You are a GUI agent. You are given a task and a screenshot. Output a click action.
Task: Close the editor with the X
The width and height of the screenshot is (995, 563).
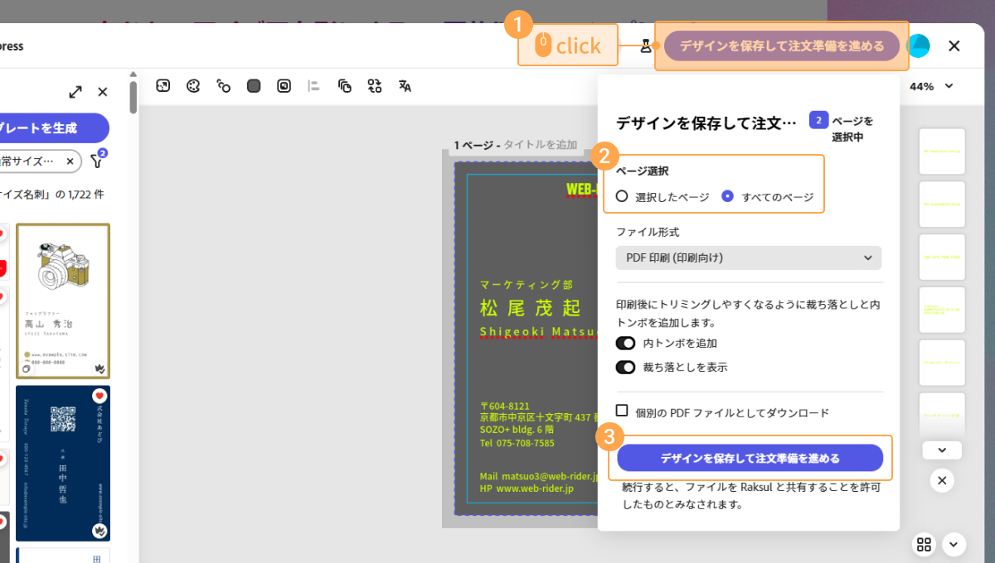pyautogui.click(x=954, y=46)
